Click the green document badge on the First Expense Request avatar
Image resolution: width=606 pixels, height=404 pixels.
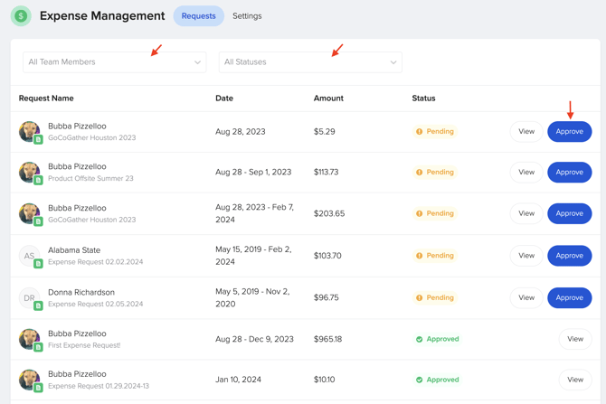[x=38, y=348]
